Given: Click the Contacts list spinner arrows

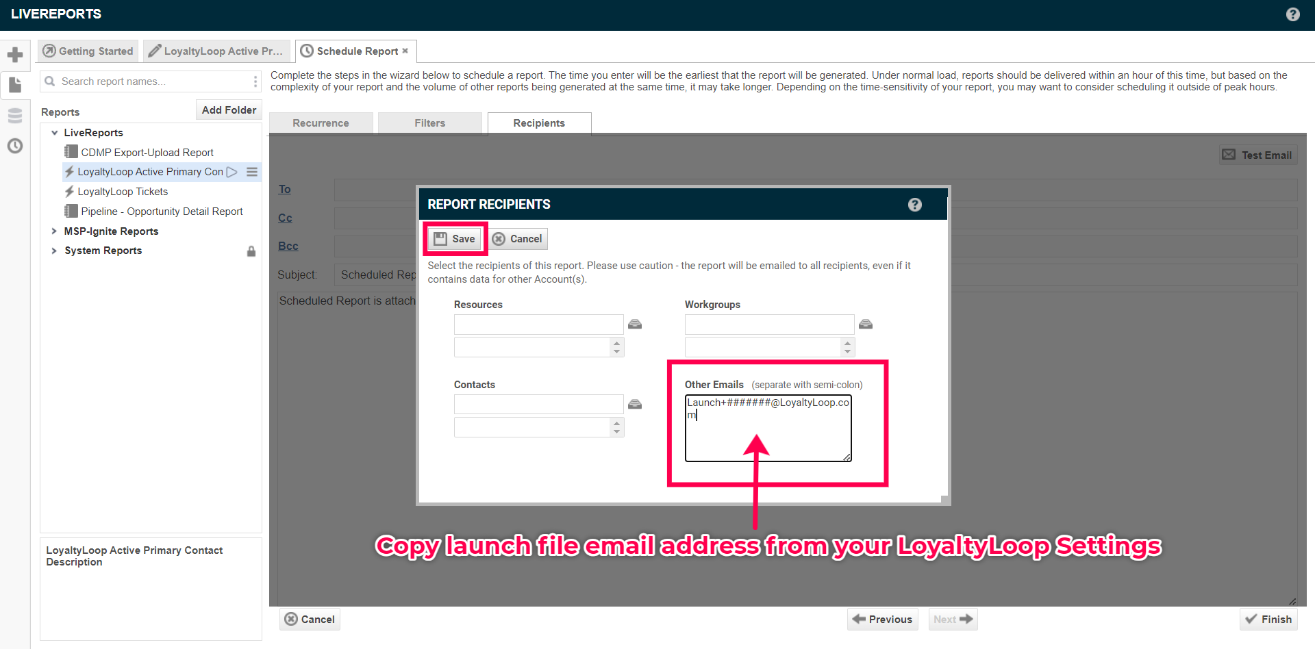Looking at the screenshot, I should [x=617, y=427].
